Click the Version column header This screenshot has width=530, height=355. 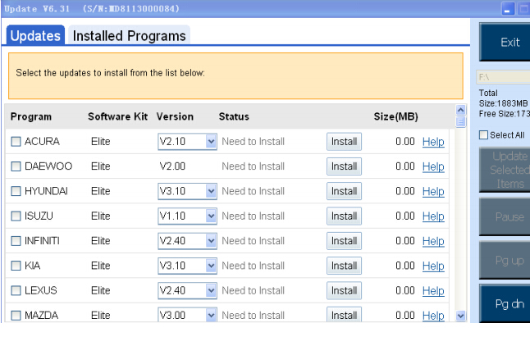point(175,116)
